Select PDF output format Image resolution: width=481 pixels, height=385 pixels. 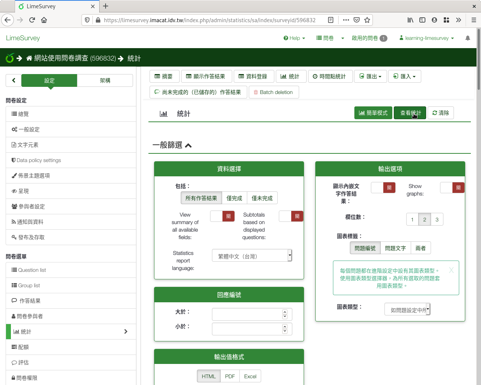pos(230,376)
